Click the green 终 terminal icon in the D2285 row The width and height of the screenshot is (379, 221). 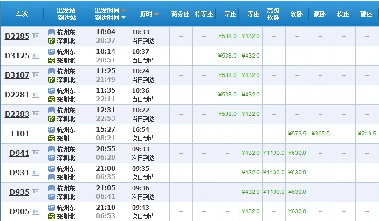tap(51, 41)
